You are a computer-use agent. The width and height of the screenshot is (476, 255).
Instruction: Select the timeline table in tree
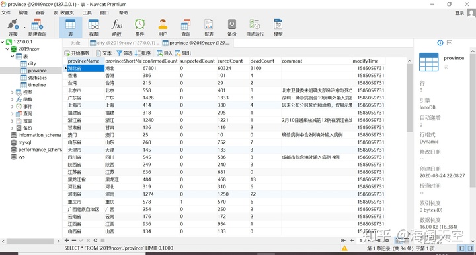click(37, 85)
